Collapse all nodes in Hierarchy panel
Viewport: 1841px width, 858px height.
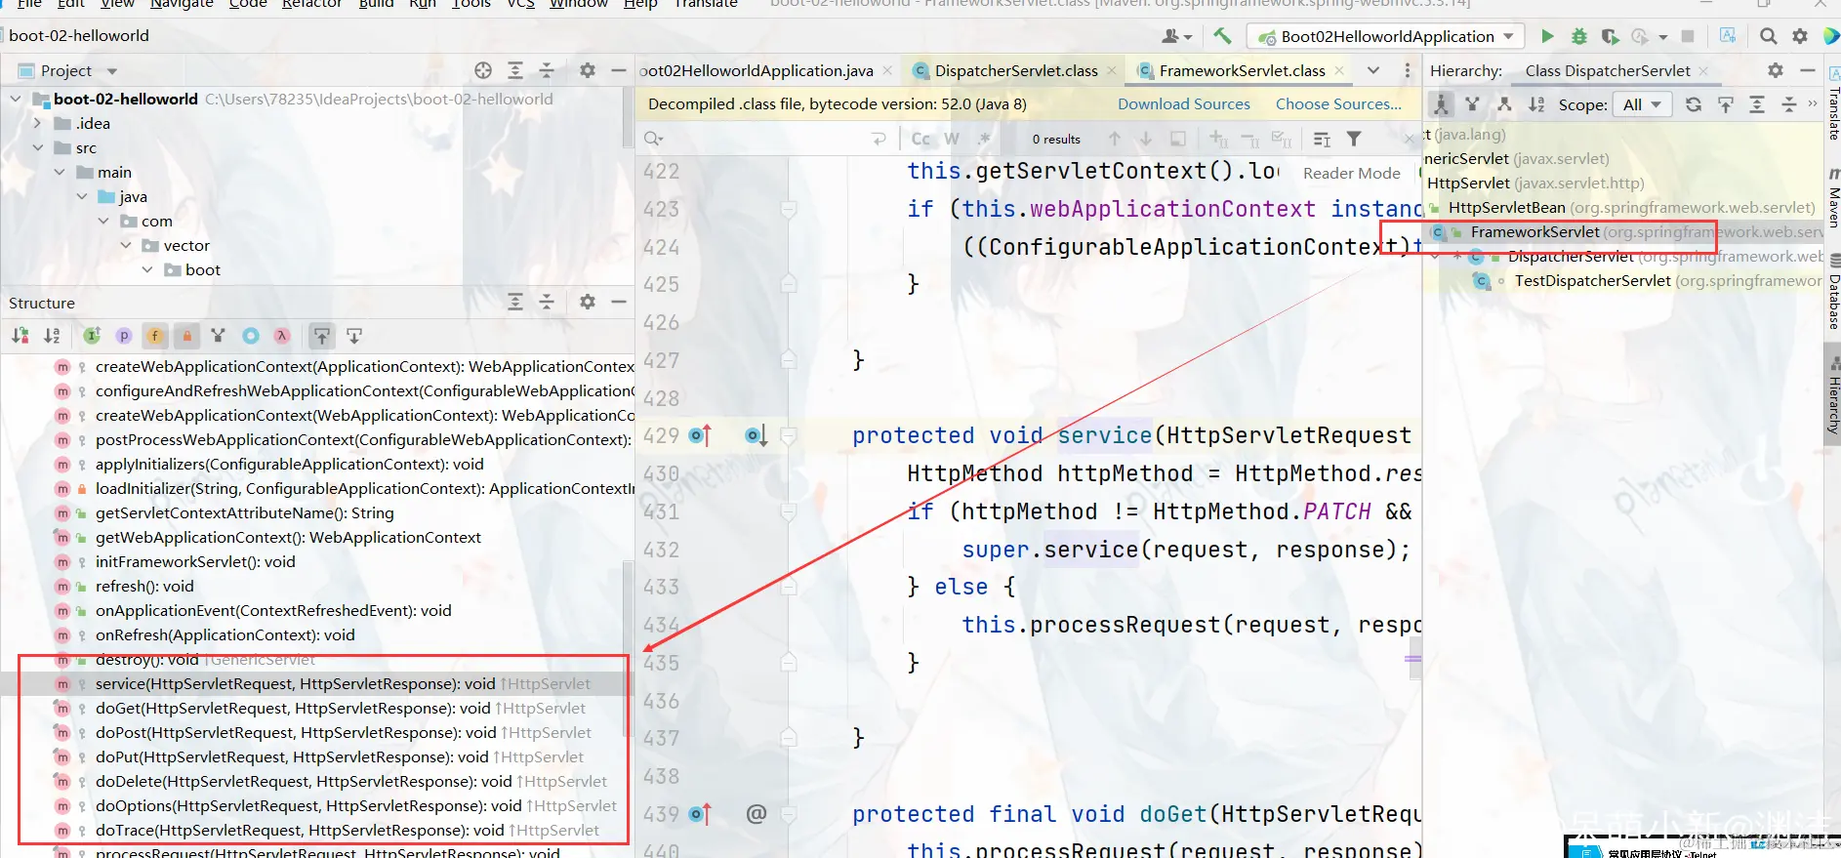click(x=1789, y=104)
